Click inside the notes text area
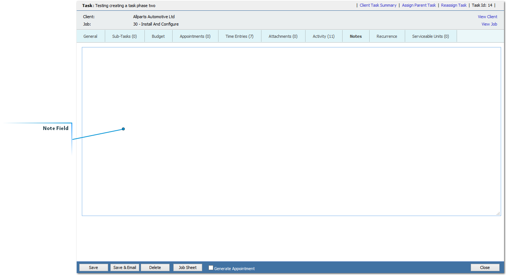 (291, 132)
